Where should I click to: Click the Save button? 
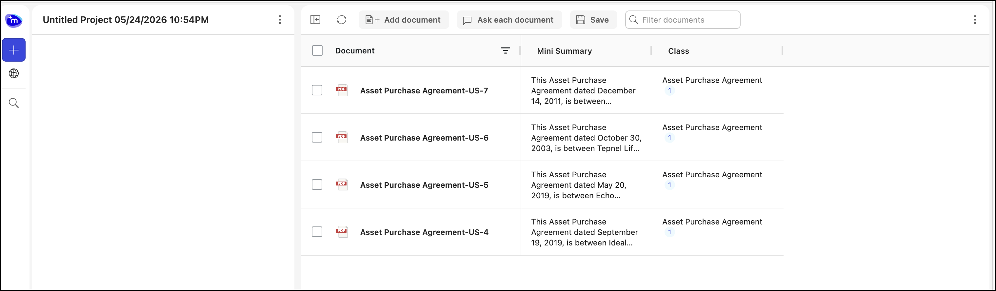pos(593,20)
